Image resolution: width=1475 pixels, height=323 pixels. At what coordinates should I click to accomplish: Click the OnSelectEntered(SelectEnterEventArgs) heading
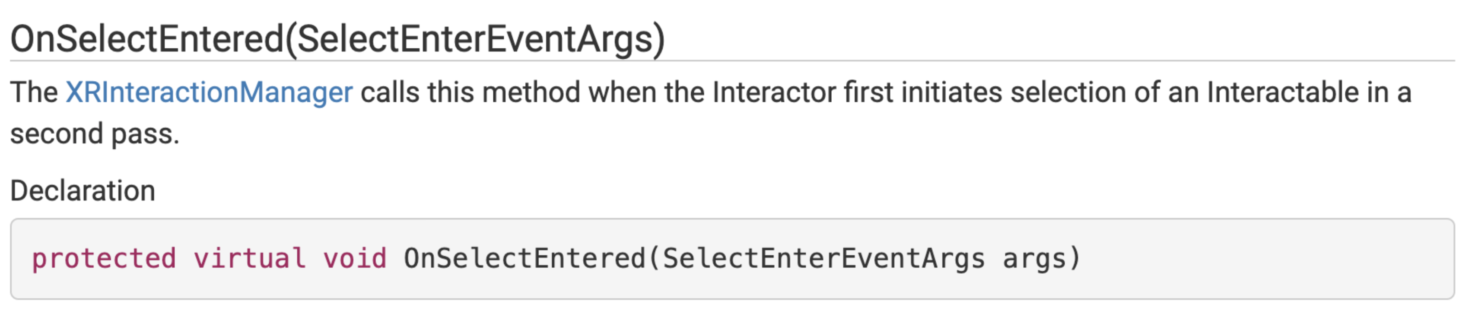tap(337, 39)
